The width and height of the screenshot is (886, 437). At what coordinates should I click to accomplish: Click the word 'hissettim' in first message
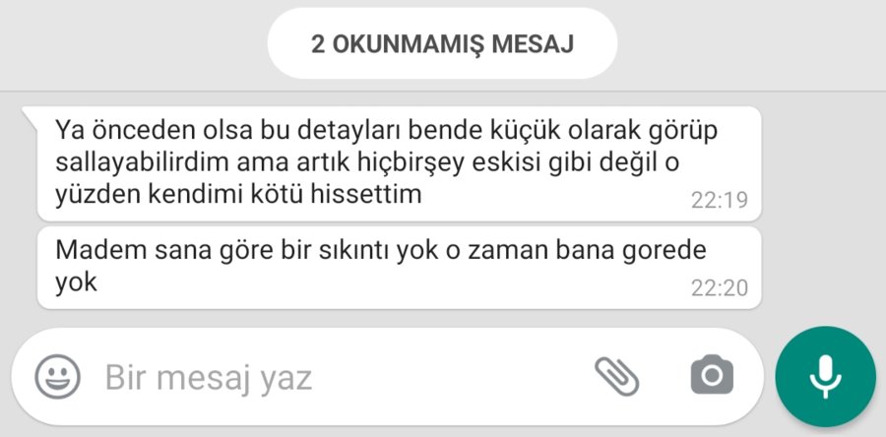pos(366,194)
